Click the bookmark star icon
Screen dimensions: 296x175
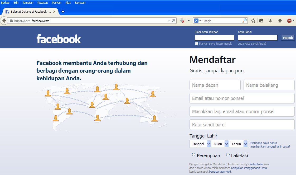253,21
